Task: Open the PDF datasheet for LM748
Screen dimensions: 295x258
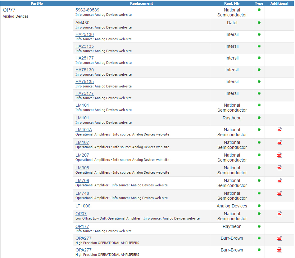Action: click(x=279, y=193)
